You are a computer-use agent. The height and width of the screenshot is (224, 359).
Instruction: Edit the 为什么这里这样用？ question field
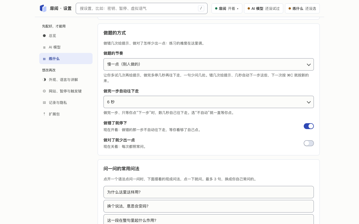(x=209, y=192)
